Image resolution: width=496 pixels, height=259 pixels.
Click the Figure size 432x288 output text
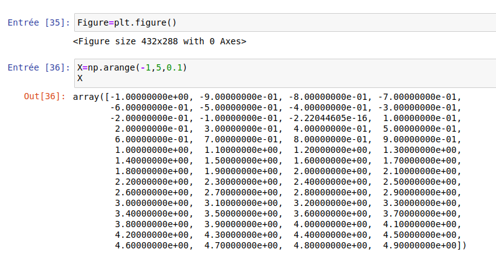coord(160,42)
